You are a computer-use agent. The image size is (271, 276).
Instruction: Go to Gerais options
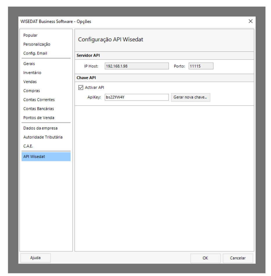[x=29, y=64]
